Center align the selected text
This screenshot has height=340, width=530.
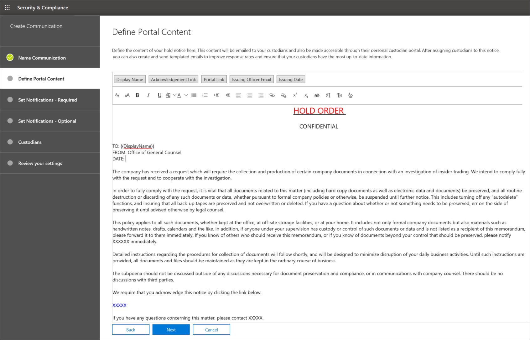(x=250, y=95)
